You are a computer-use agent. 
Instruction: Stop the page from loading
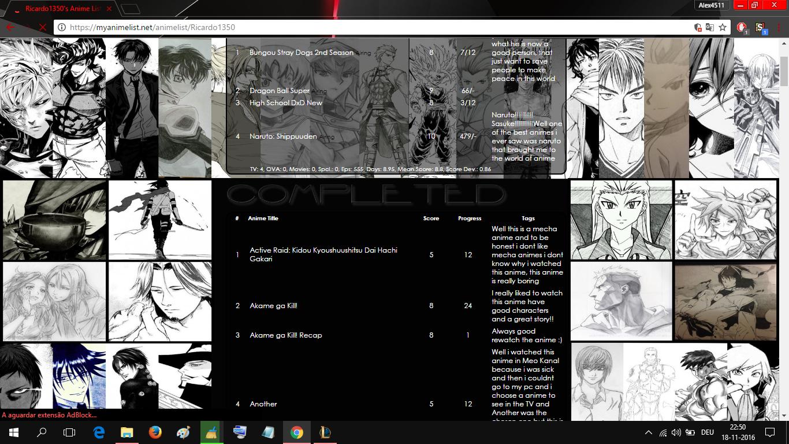click(x=43, y=27)
